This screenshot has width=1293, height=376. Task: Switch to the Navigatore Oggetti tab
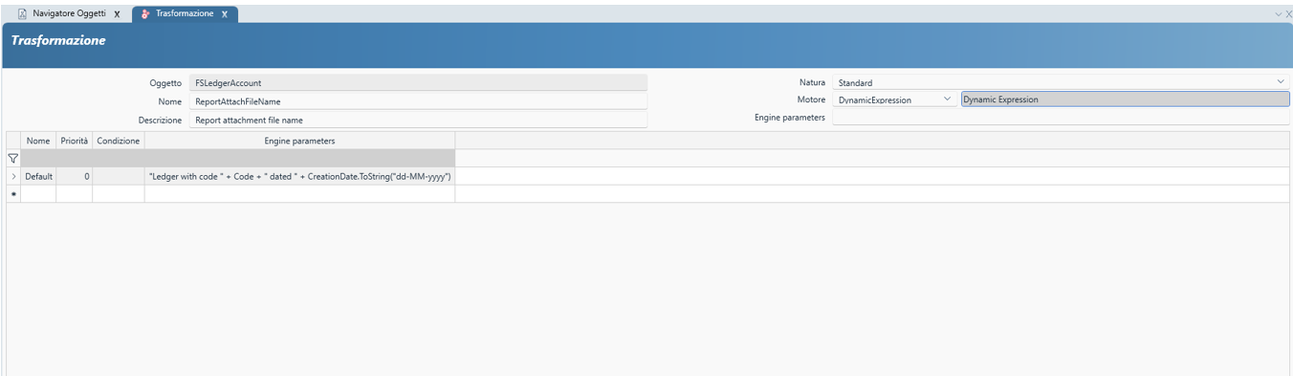68,14
